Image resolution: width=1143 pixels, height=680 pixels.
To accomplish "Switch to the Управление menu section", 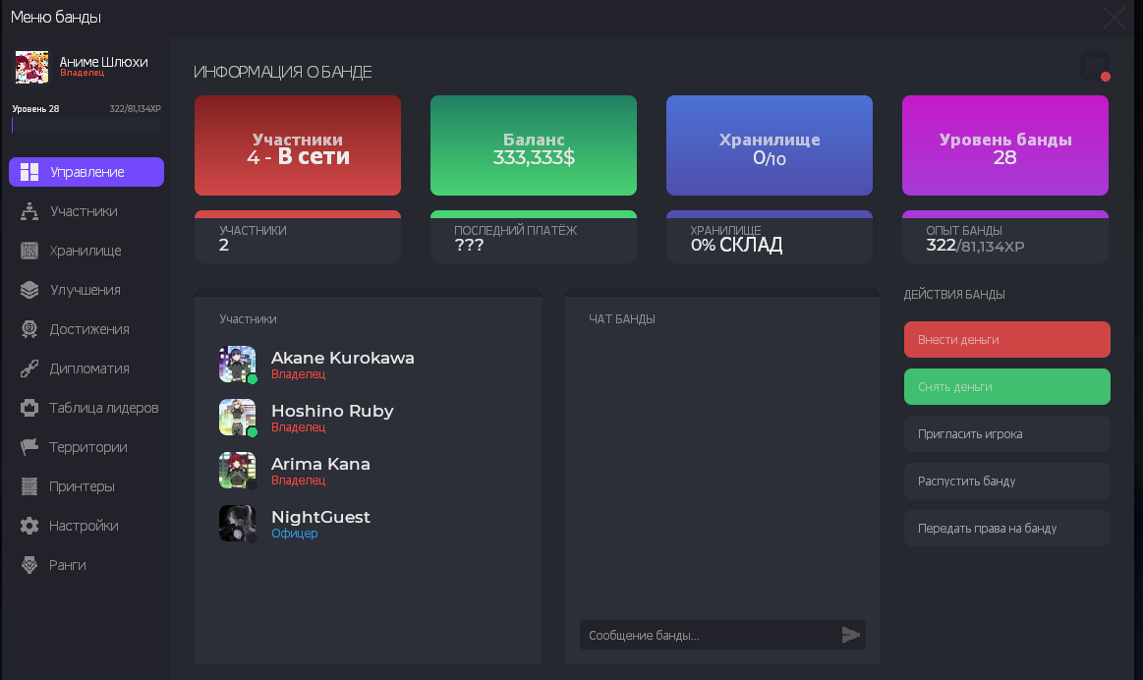I will (x=86, y=172).
